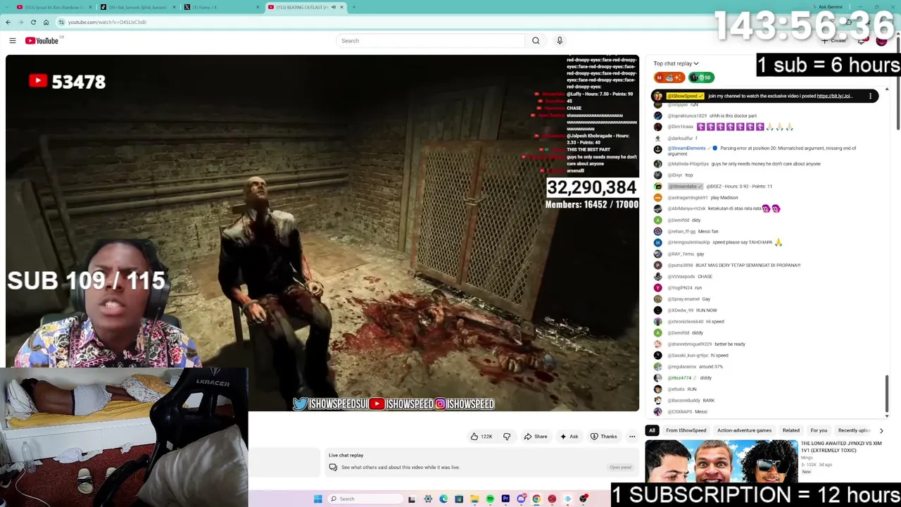The height and width of the screenshot is (507, 901).
Task: Open Microsoft Store from the taskbar
Action: (x=459, y=499)
